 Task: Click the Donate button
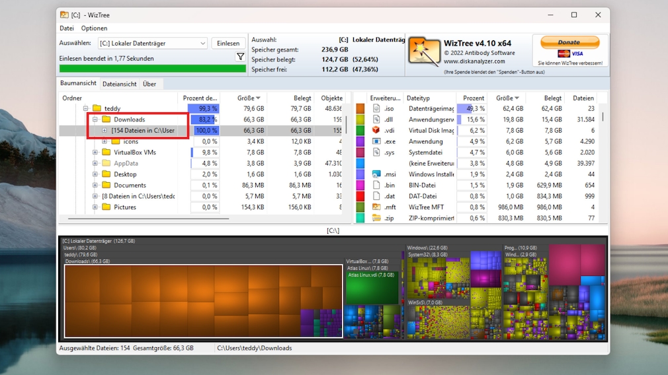[569, 42]
